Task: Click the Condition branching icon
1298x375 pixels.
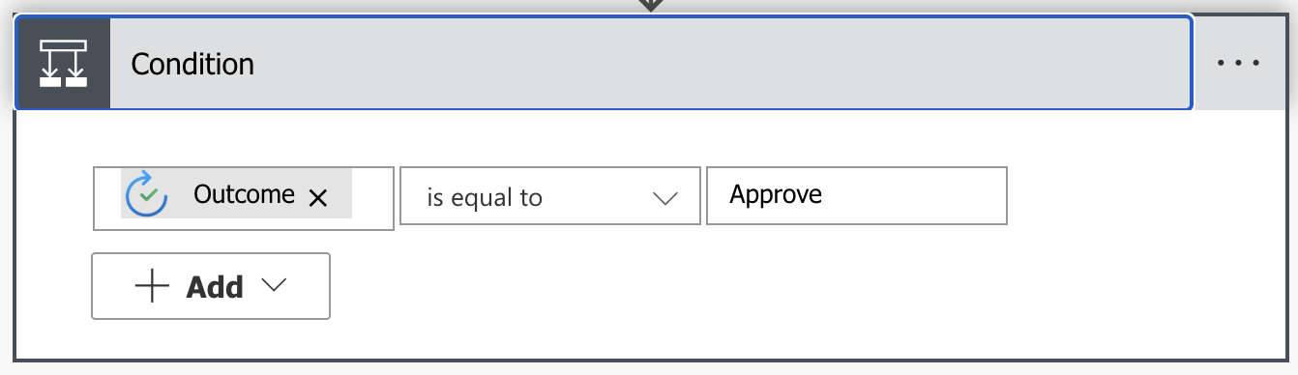Action: 63,64
